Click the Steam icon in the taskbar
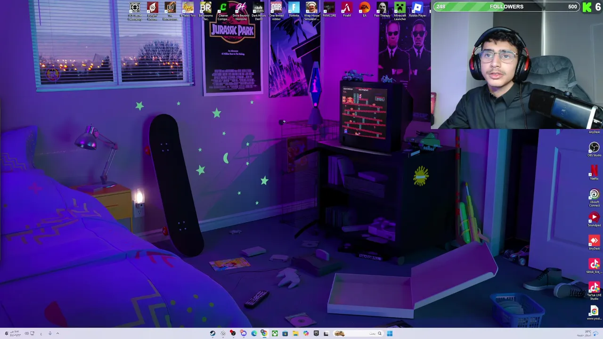Screen dimensions: 603x339 point(212,333)
